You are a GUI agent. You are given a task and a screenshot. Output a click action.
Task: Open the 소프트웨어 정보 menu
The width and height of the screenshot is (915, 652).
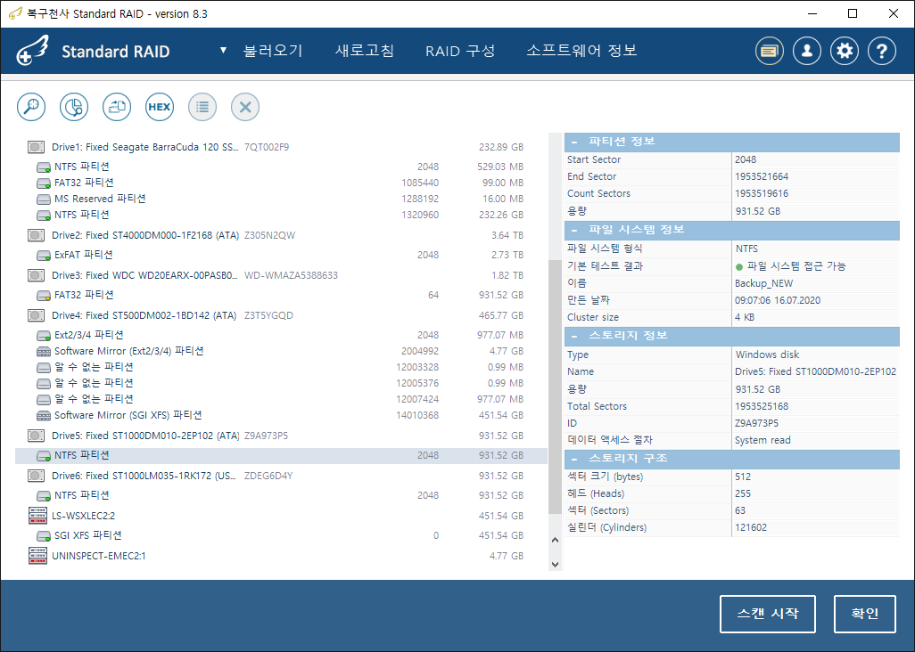coord(581,51)
